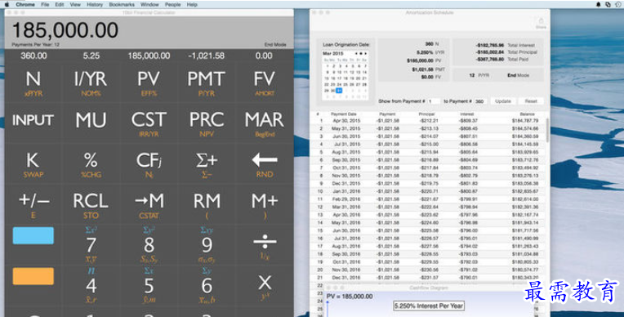This screenshot has width=624, height=317.
Task: Click digit 4 on the keypad
Action: tap(91, 285)
